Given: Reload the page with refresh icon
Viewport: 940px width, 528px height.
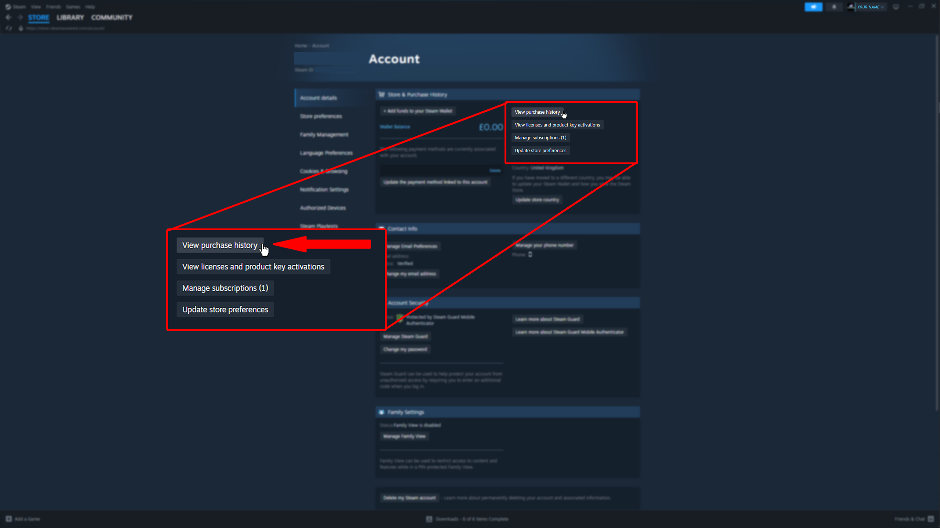Looking at the screenshot, I should tap(9, 28).
